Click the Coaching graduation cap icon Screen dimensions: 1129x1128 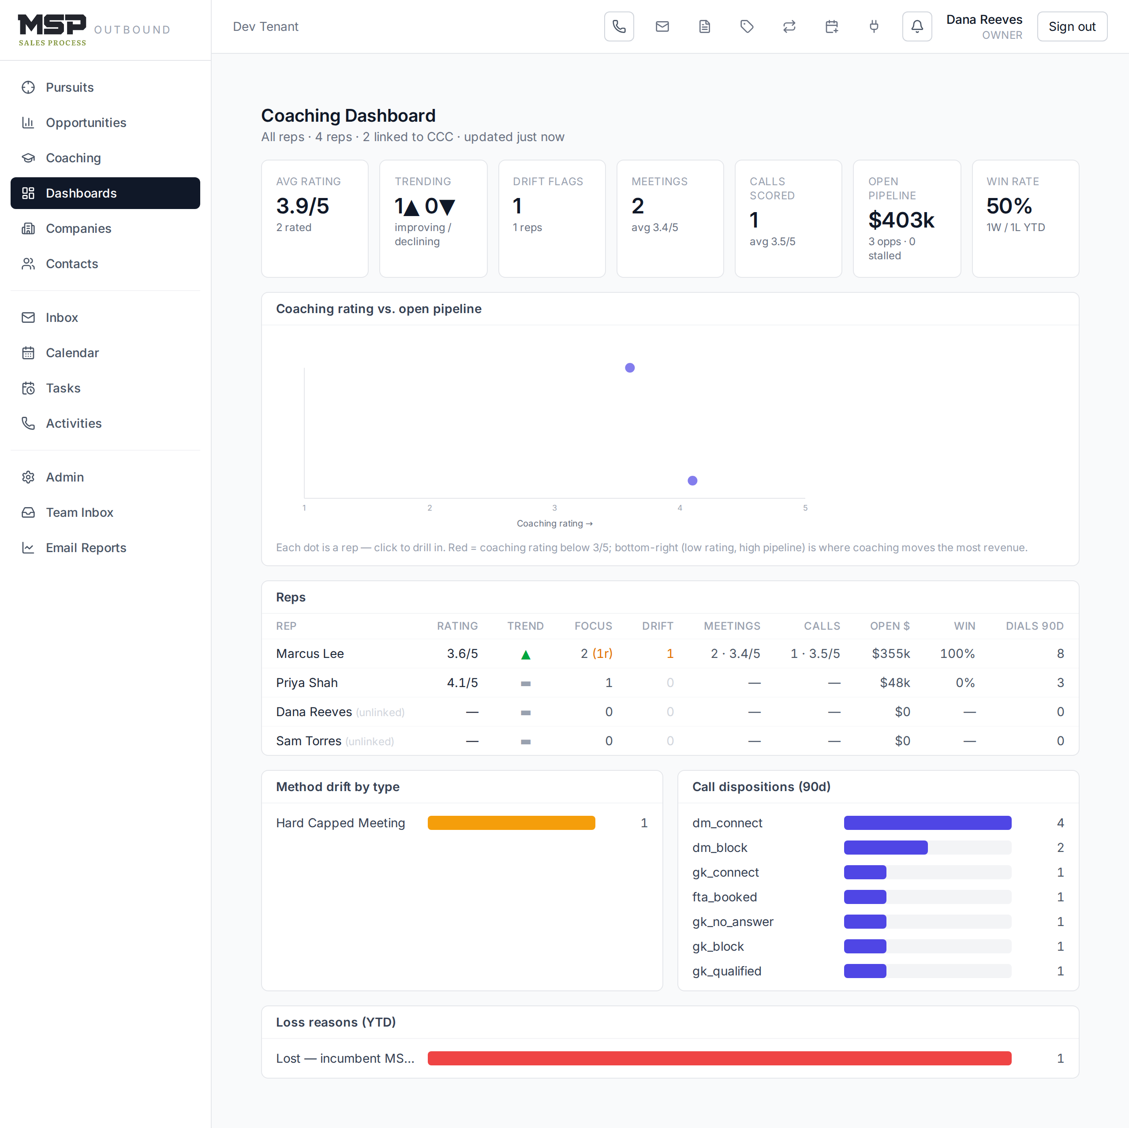(x=28, y=158)
